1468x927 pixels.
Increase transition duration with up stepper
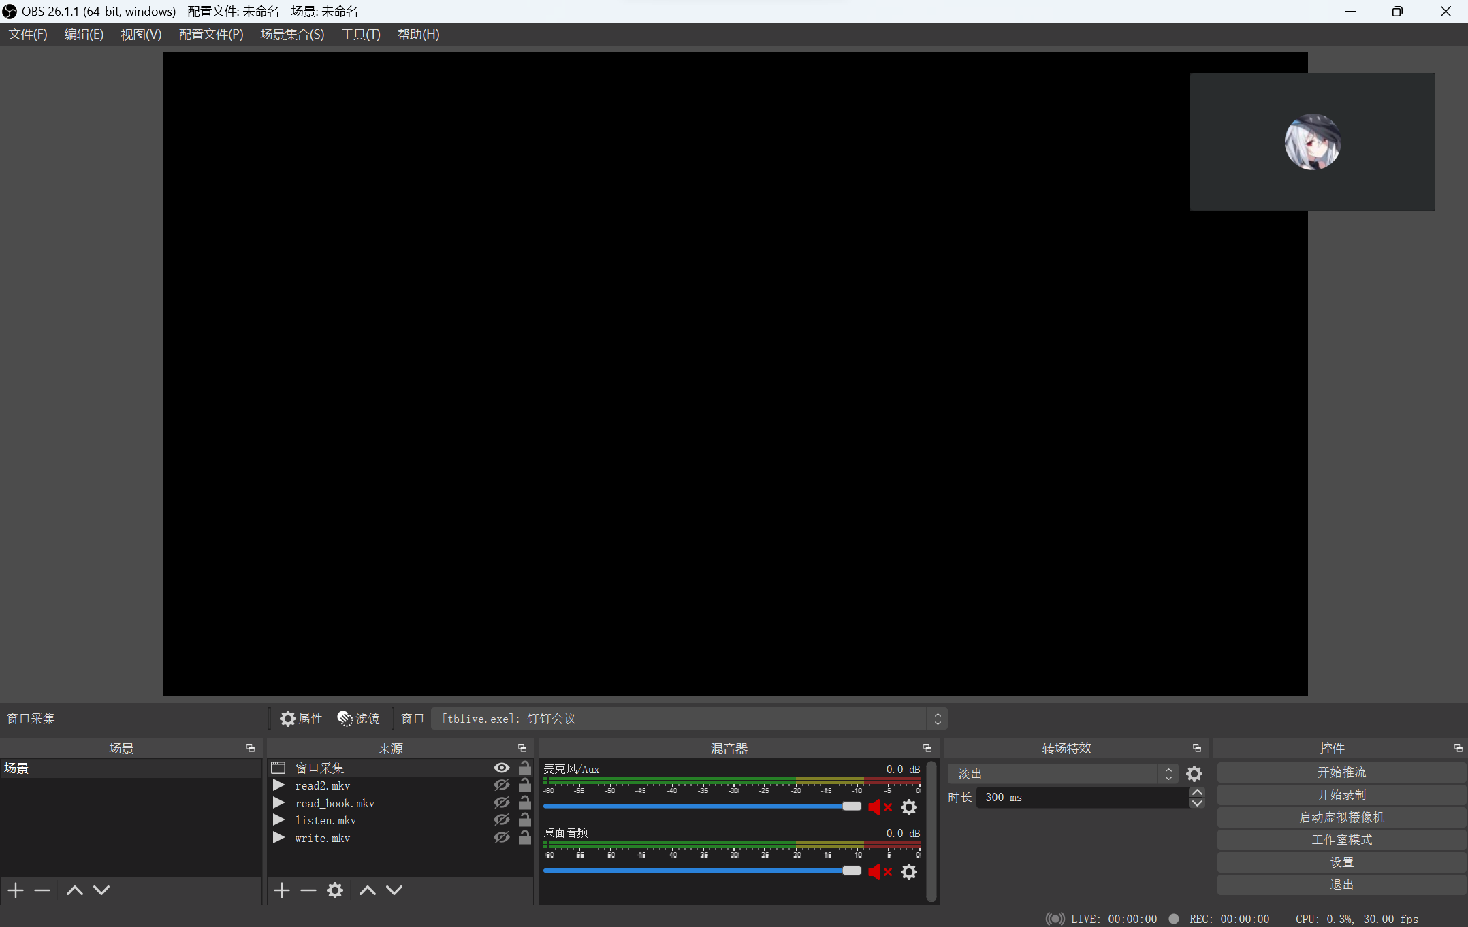pyautogui.click(x=1197, y=792)
